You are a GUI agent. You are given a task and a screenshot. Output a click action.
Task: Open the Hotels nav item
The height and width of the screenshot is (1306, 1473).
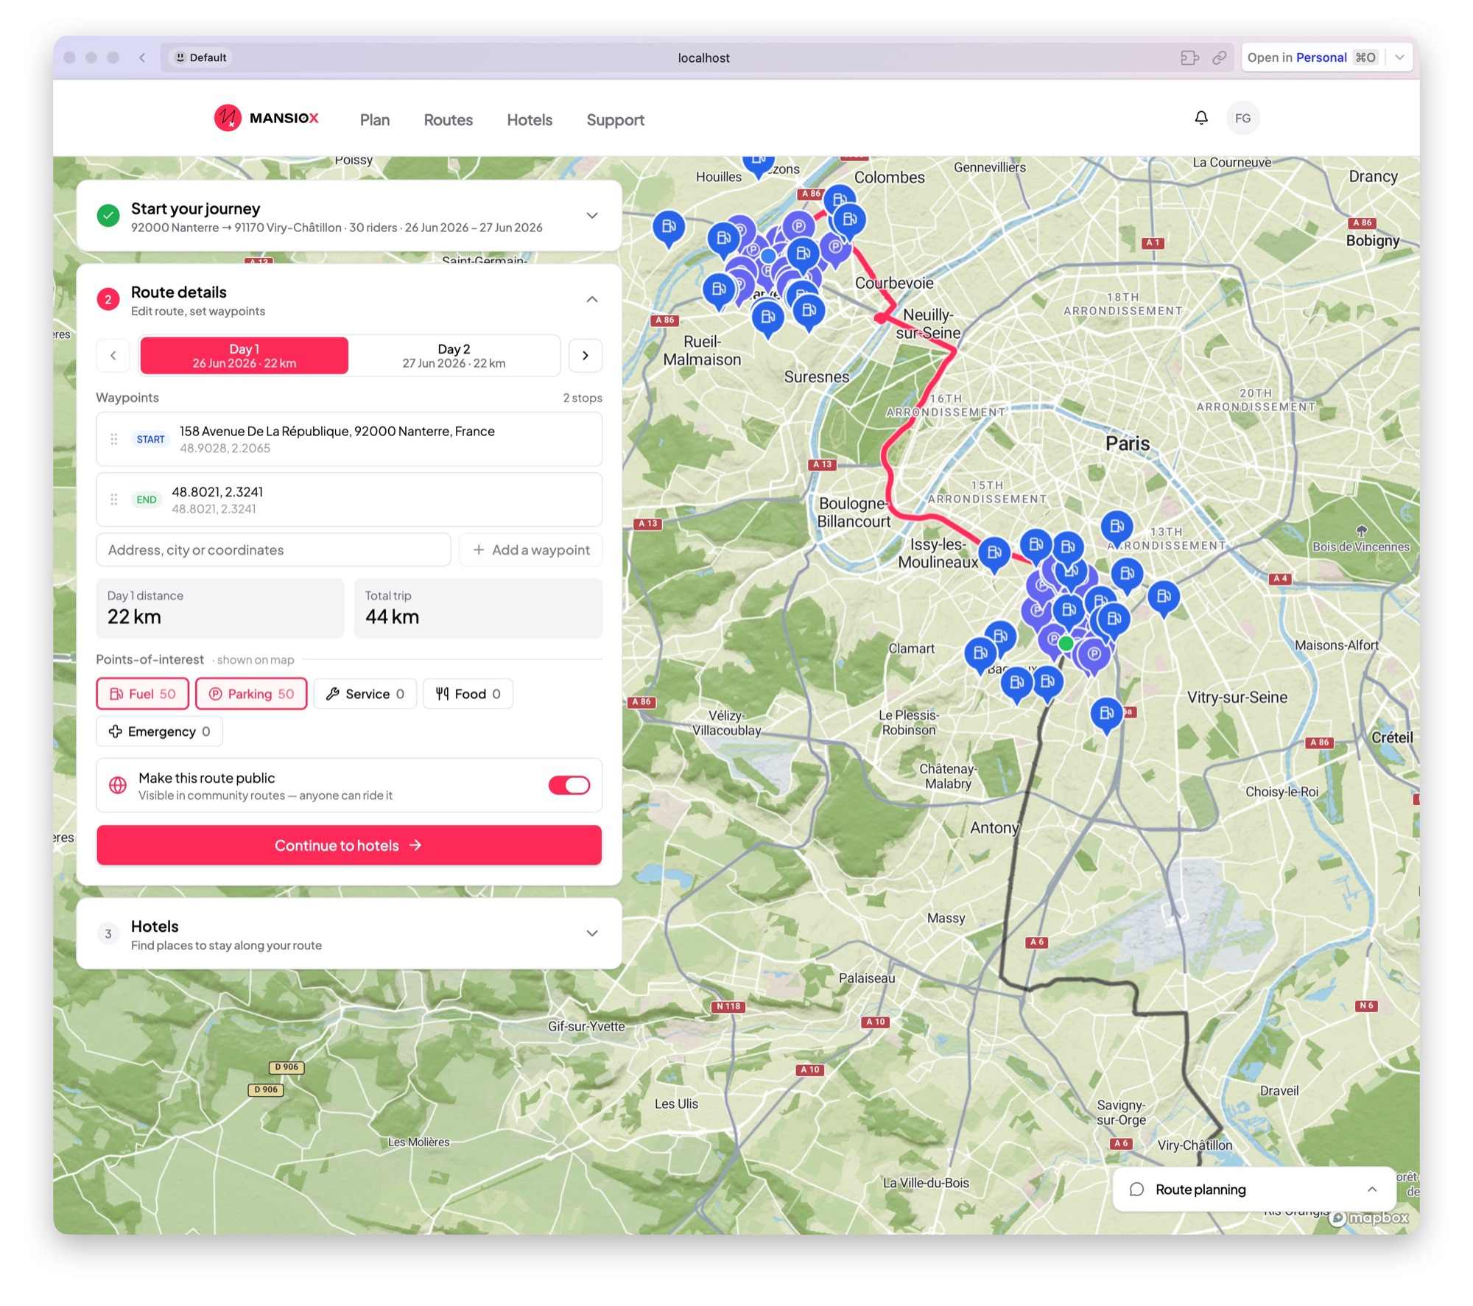pyautogui.click(x=530, y=119)
